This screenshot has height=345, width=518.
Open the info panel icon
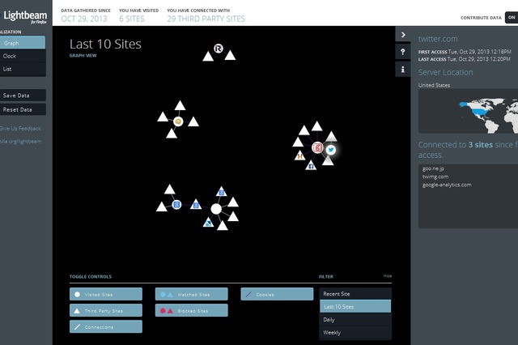tap(403, 70)
